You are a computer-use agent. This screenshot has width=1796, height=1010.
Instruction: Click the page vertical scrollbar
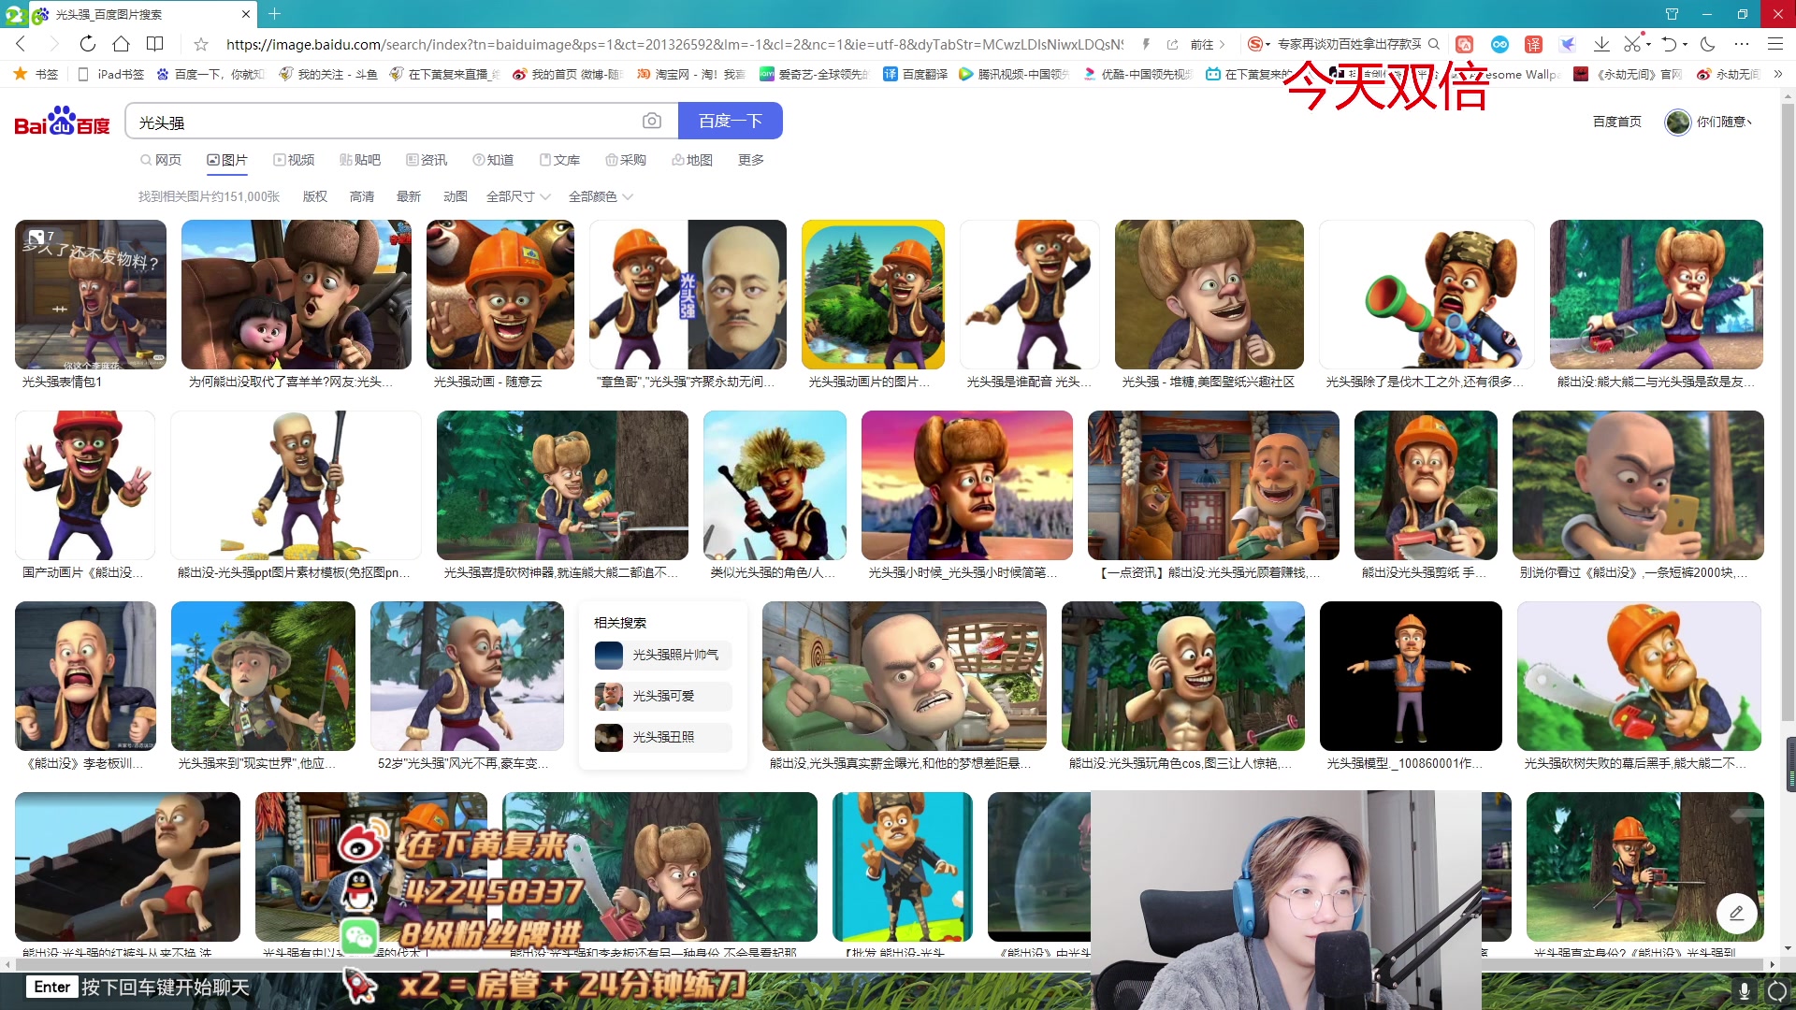point(1788,411)
